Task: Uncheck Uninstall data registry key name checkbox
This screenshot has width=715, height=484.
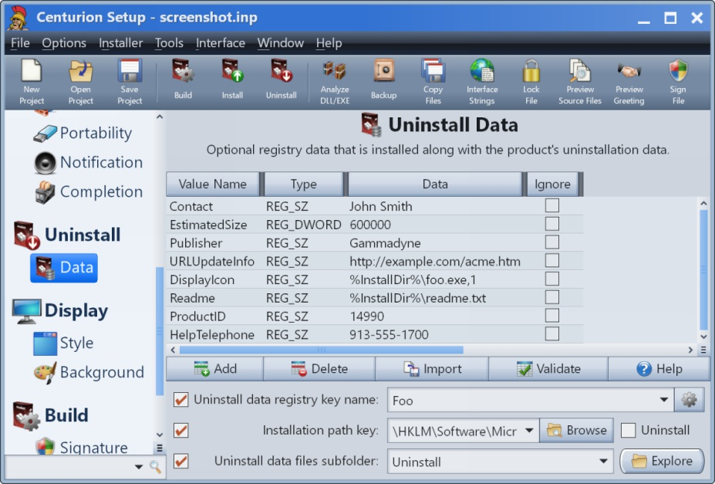Action: pyautogui.click(x=180, y=400)
